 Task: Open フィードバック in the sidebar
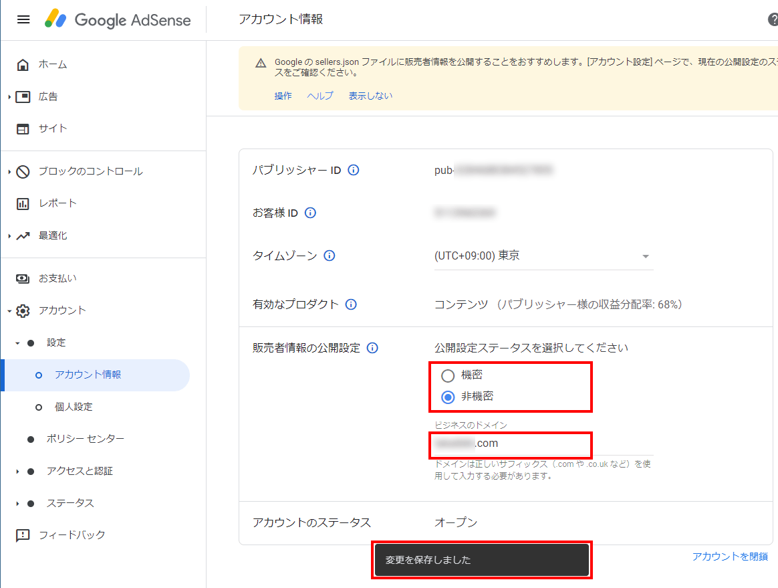(x=72, y=535)
